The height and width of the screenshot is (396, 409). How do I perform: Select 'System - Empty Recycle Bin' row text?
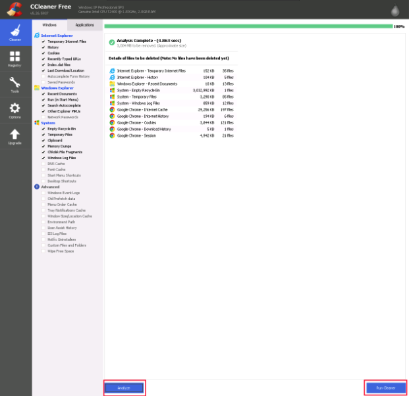(138, 90)
